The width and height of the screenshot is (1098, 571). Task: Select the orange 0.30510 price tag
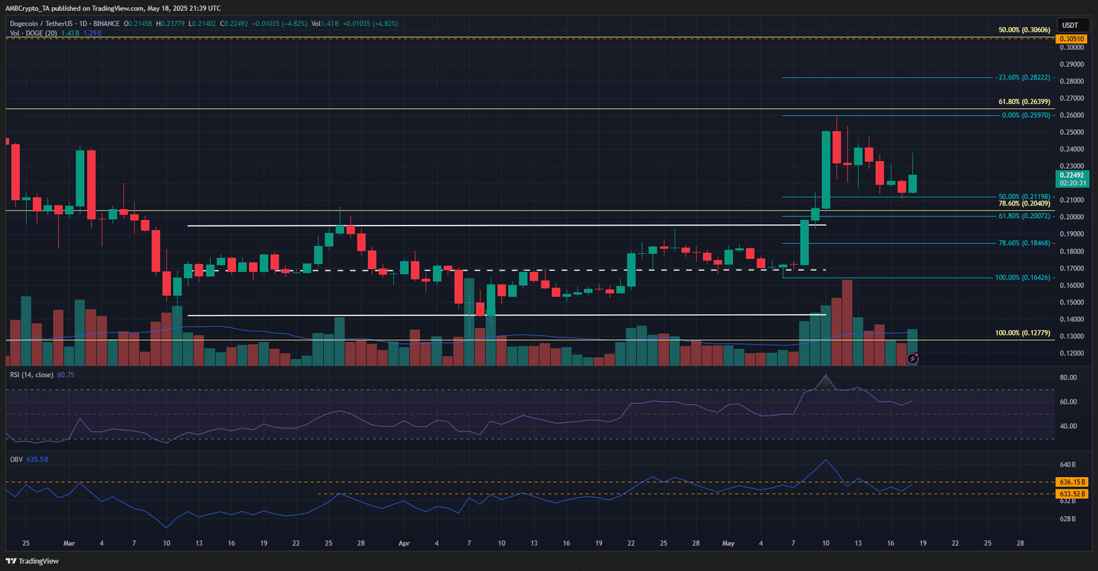tap(1072, 39)
